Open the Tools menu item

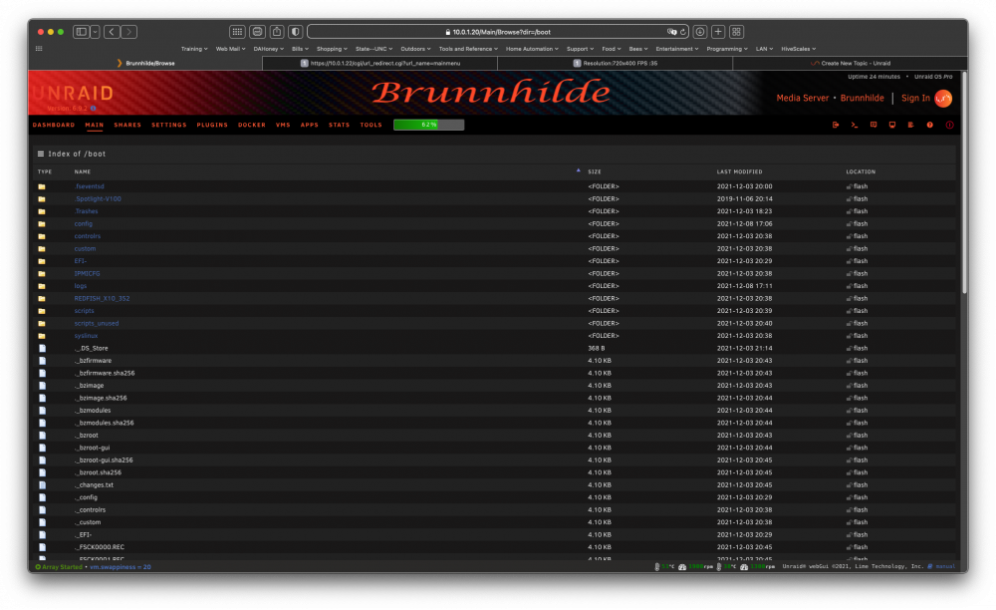coord(371,126)
